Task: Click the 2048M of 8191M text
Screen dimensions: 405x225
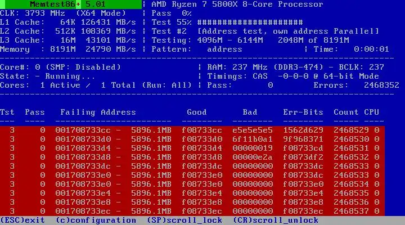Action: click(313, 40)
